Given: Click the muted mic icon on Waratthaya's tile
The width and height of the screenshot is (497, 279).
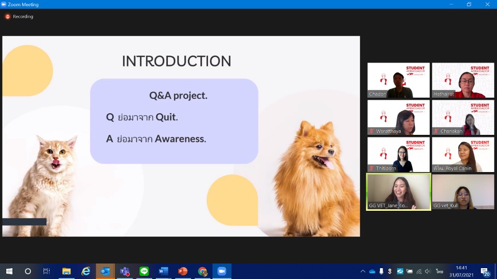Looking at the screenshot, I should (371, 131).
